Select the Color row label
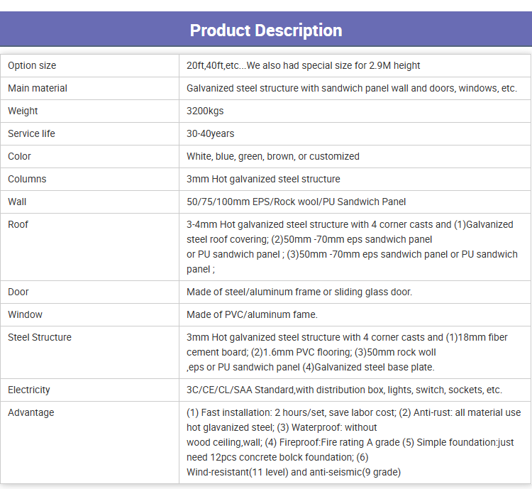The height and width of the screenshot is (489, 532). tap(19, 157)
